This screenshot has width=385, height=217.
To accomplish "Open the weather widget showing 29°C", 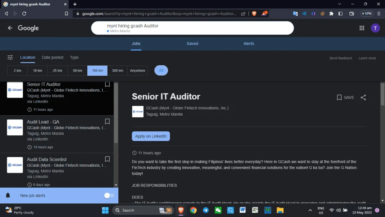I will click(x=20, y=210).
